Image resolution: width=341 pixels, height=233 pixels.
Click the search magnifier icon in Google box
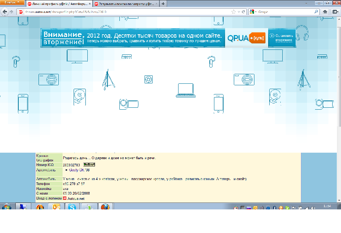(x=316, y=12)
